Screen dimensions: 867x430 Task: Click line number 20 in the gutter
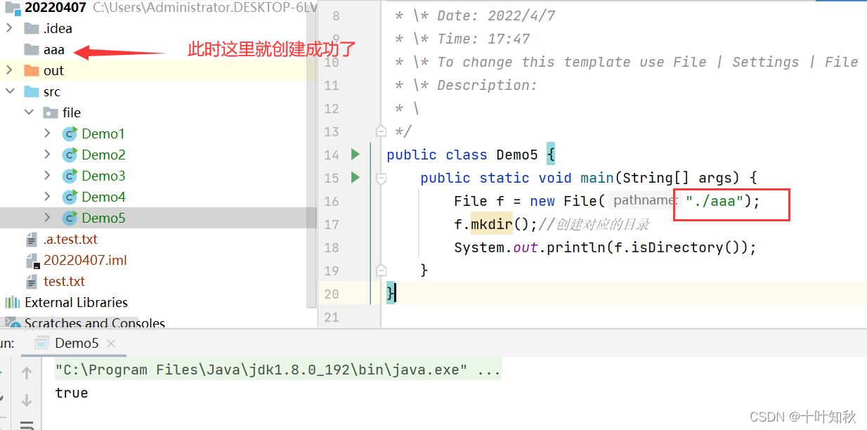click(x=332, y=294)
